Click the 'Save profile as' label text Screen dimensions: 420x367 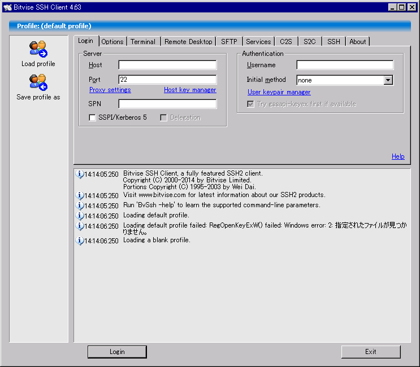pyautogui.click(x=38, y=97)
